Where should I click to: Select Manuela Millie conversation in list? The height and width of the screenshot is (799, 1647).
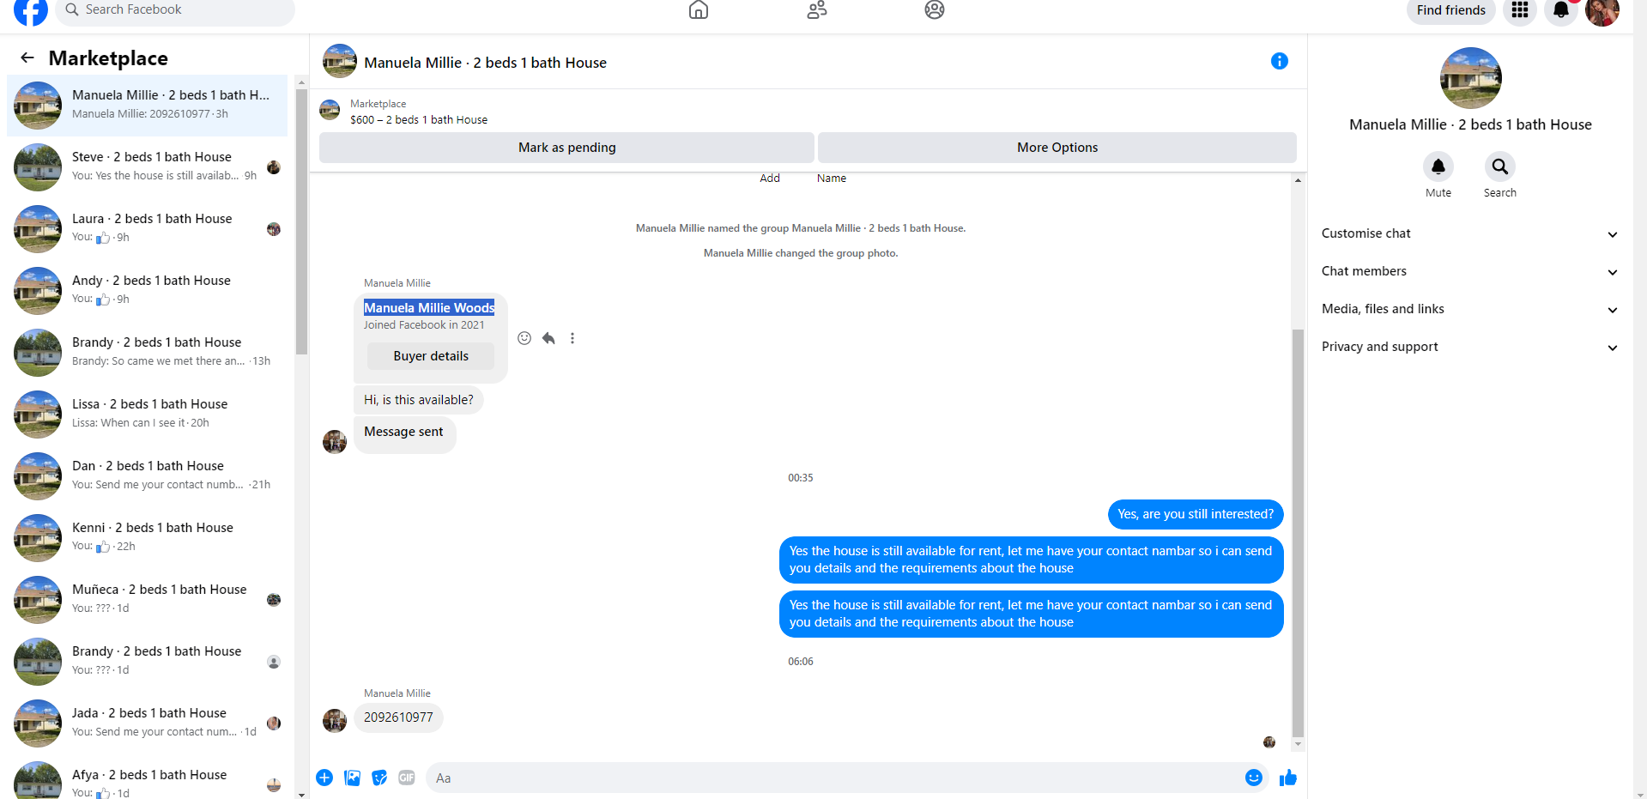(148, 105)
